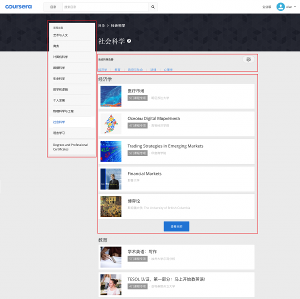Open the 博弈论 painting thumbnail

click(111, 206)
